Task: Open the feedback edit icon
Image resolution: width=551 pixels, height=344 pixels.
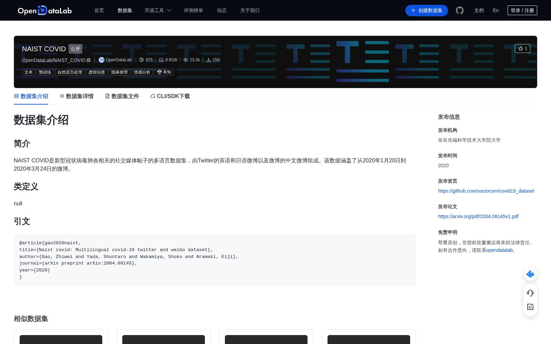Action: click(x=530, y=307)
